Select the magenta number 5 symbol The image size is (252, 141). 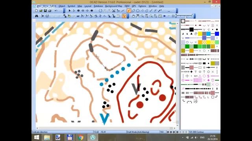pyautogui.click(x=208, y=76)
